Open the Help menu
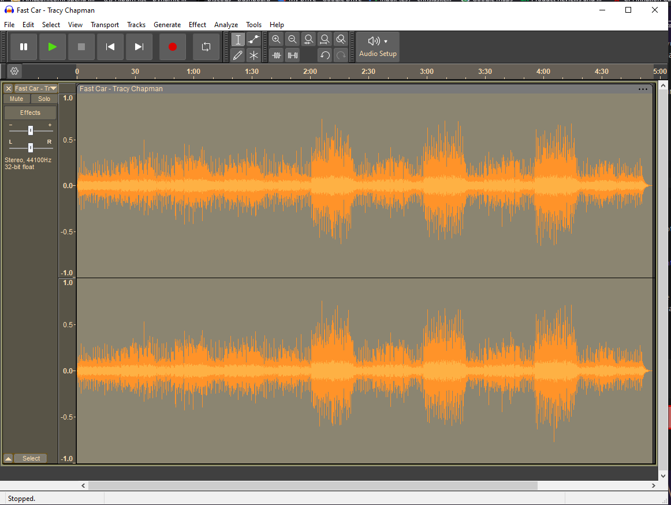Image resolution: width=671 pixels, height=505 pixels. [277, 25]
